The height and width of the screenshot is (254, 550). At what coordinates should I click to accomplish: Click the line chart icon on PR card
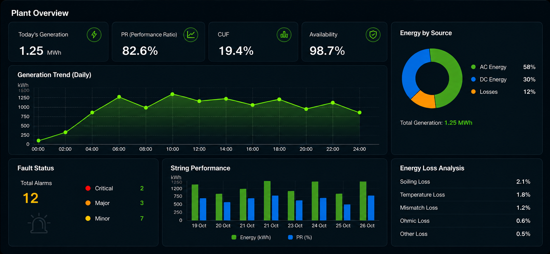pyautogui.click(x=191, y=35)
